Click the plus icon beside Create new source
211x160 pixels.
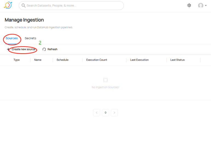8,49
